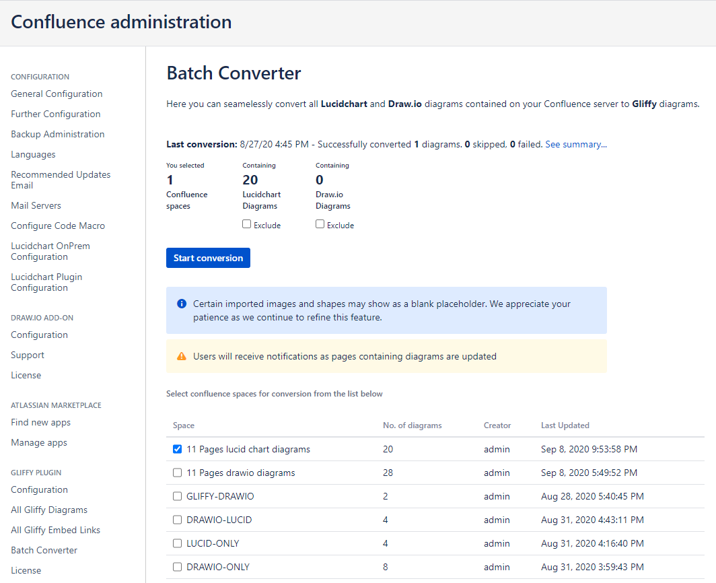This screenshot has width=716, height=583.
Task: Click the blue info icon in notice
Action: (181, 304)
